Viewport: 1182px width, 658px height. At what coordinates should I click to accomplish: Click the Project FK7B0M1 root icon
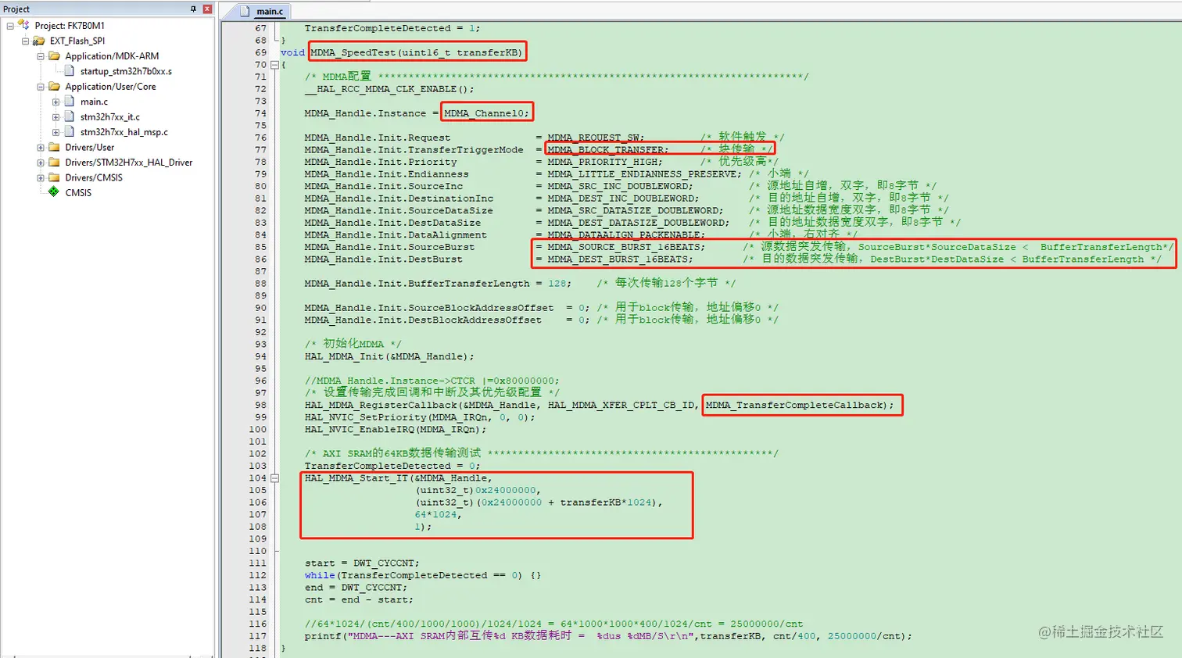pos(23,25)
